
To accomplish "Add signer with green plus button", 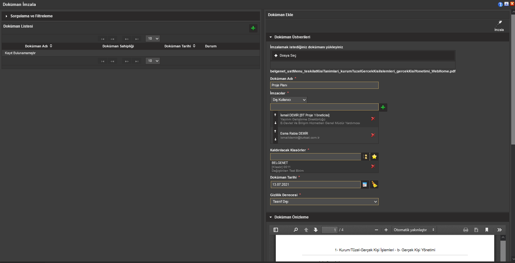I will [x=383, y=107].
